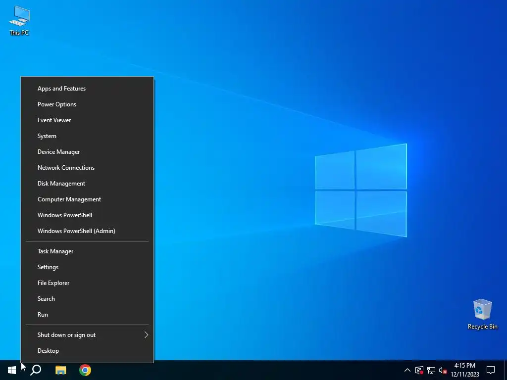Start Windows PowerShell (non-admin)

(x=87, y=215)
